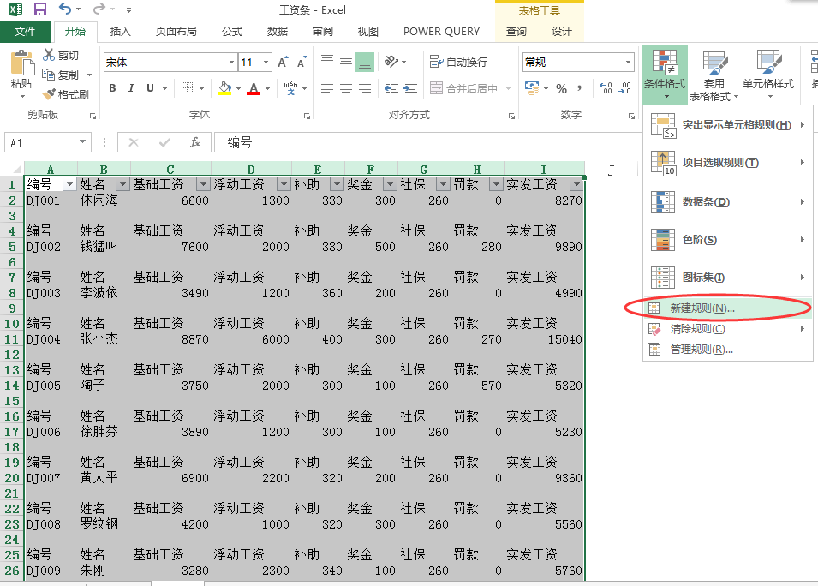Expand the Name Box dropdown

[82, 142]
